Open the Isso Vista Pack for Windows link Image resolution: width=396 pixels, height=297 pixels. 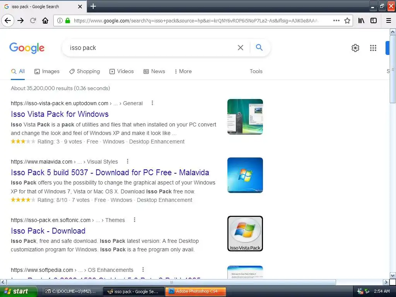(60, 114)
